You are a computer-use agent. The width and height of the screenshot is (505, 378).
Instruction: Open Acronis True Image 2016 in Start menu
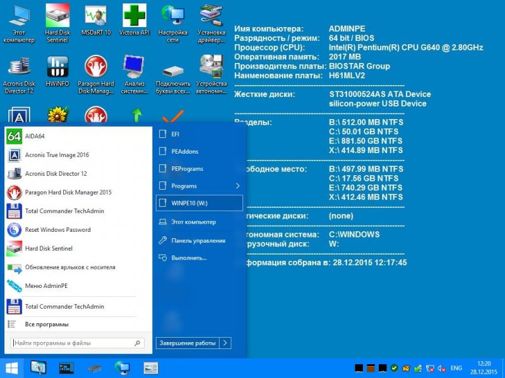pyautogui.click(x=78, y=155)
